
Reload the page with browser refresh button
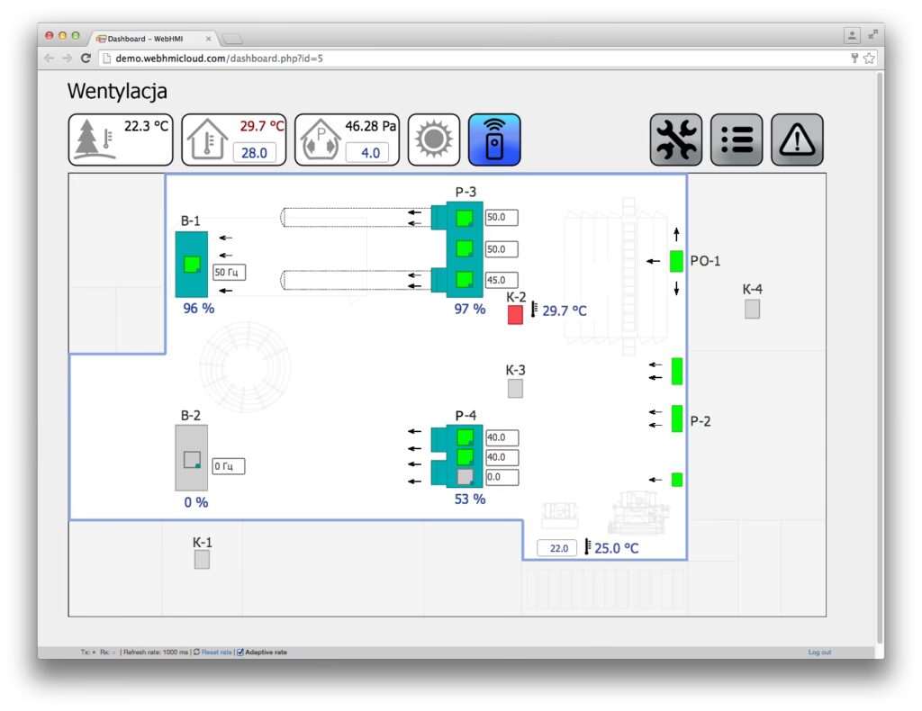point(86,58)
